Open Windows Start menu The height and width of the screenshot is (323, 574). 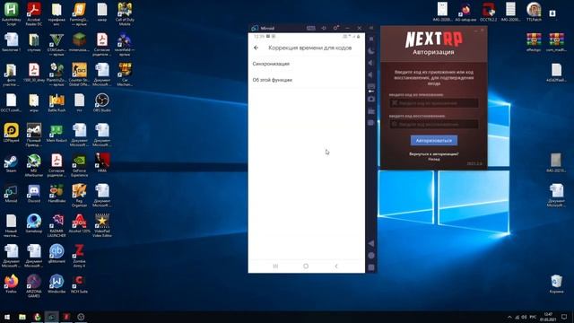point(7,317)
